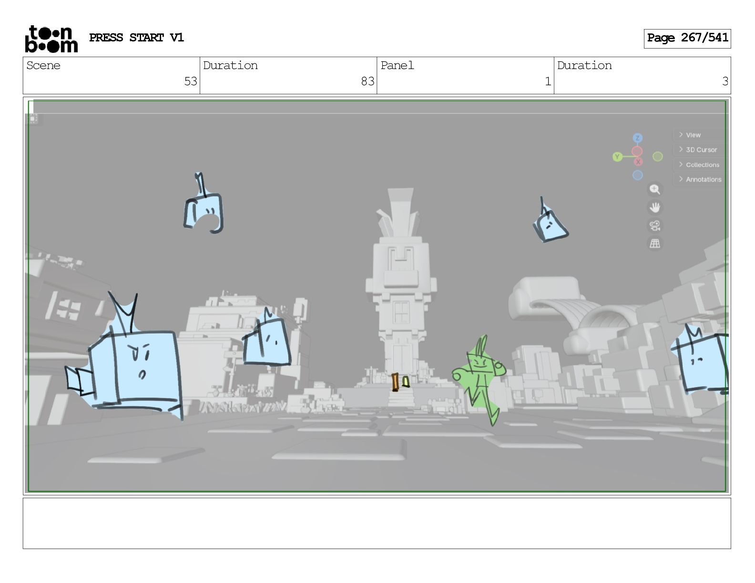This screenshot has height=583, width=755.
Task: Click the Scene number 53 field
Action: (x=112, y=76)
